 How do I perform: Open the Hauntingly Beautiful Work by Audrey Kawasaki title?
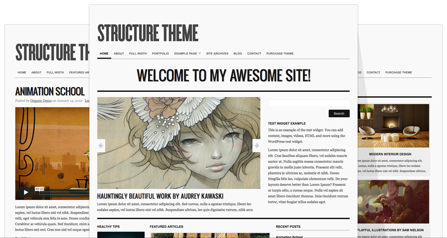[160, 196]
